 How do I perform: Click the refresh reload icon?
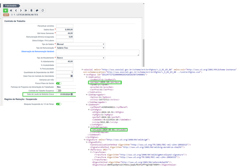(43, 11)
